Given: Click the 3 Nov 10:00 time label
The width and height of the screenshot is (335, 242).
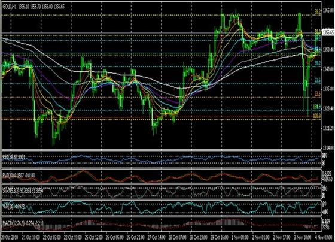Looking at the screenshot, I should pos(303,237).
